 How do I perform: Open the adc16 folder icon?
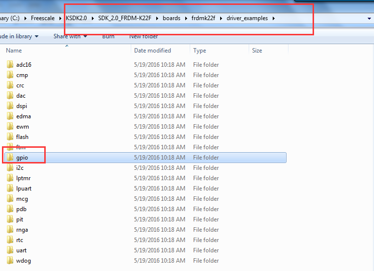10,65
